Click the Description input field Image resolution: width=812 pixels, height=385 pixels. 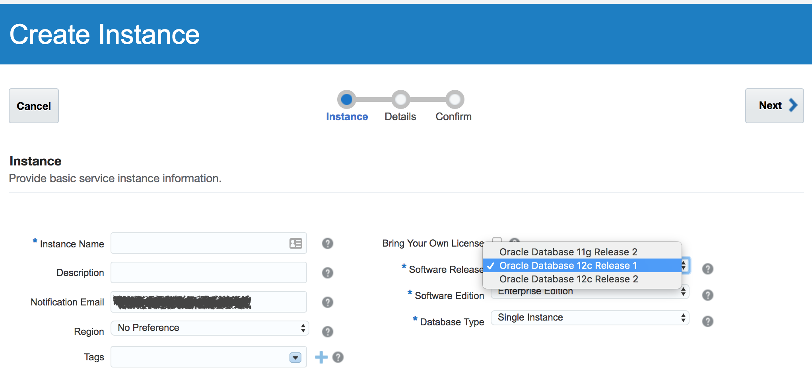pos(208,272)
